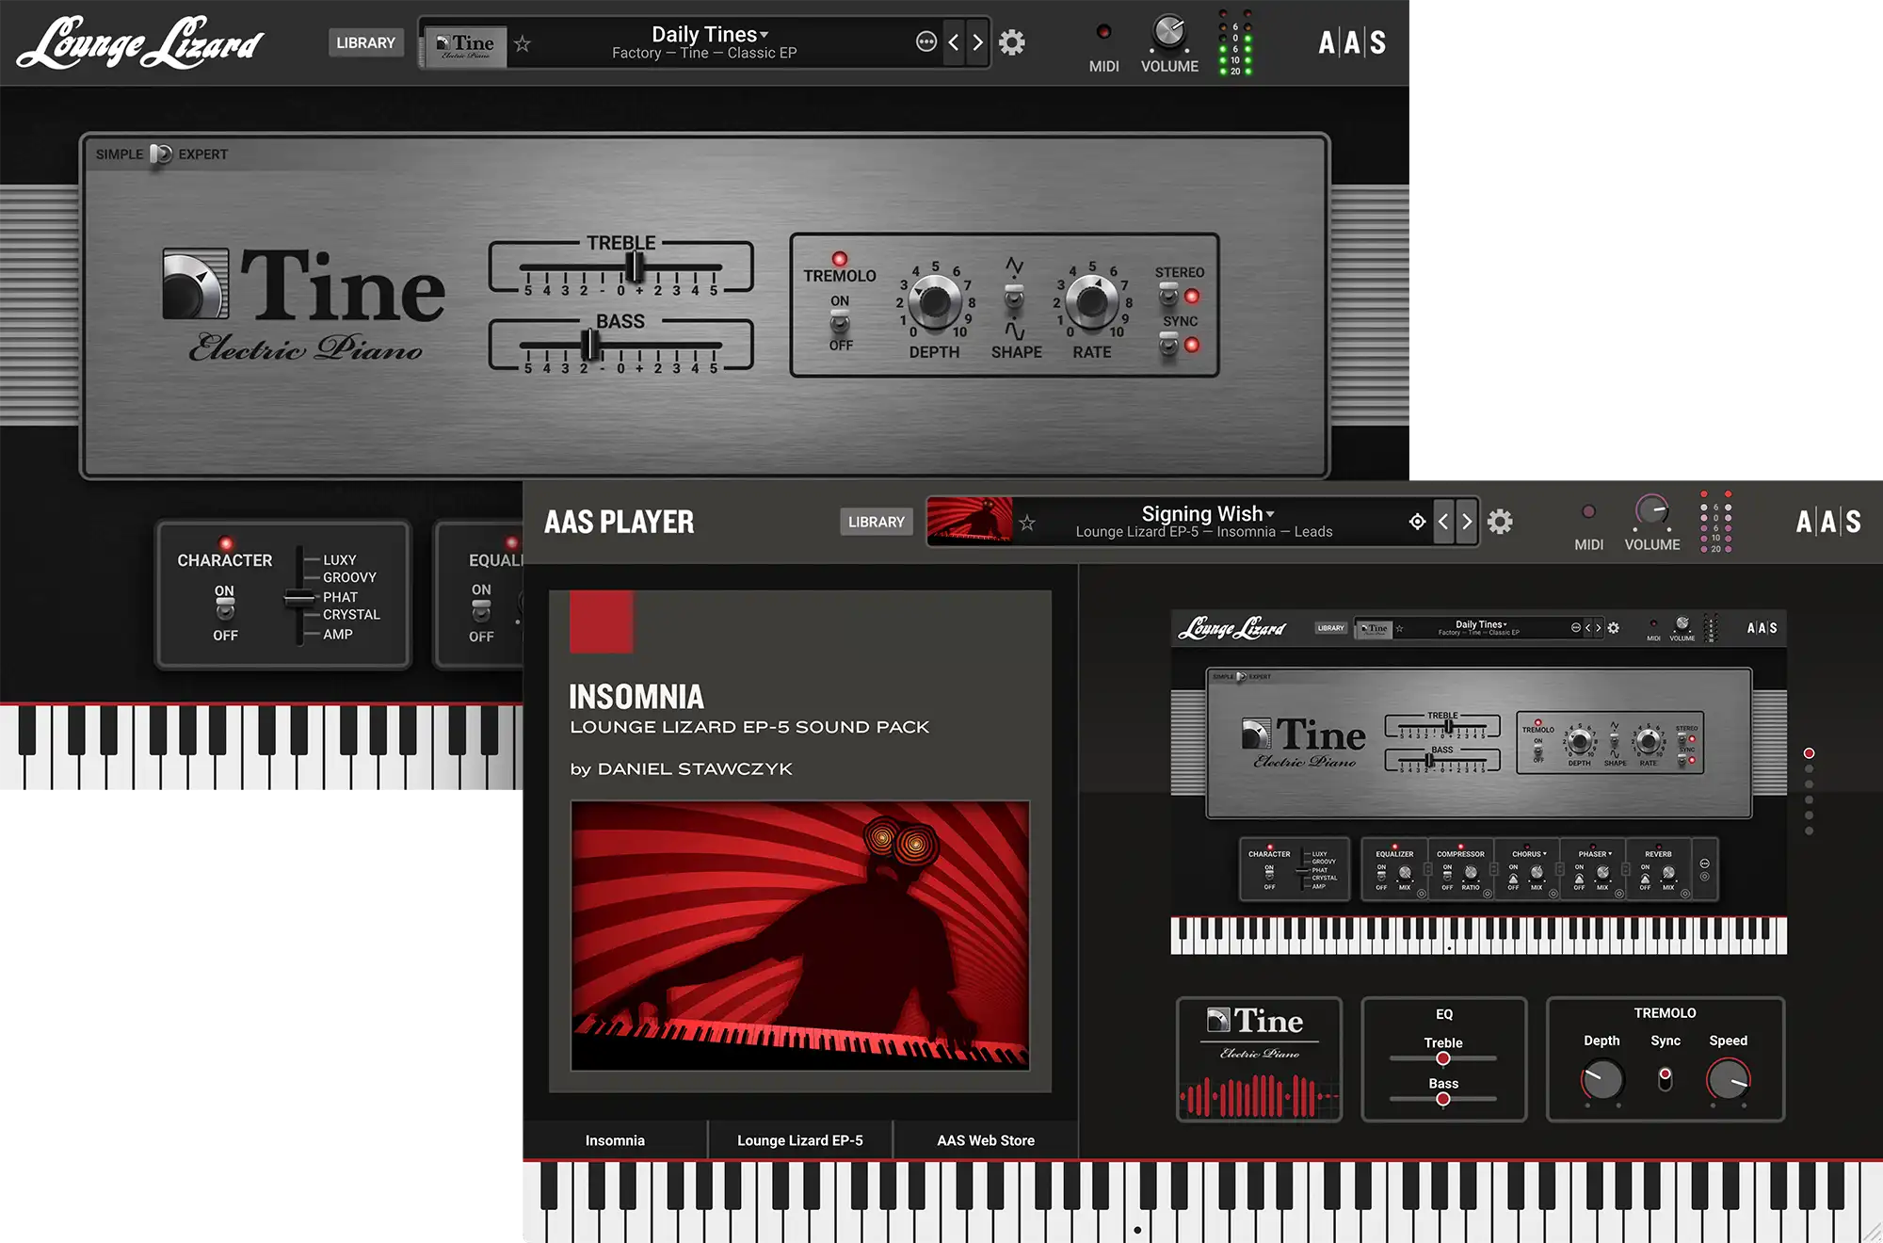Viewport: 1883px width, 1243px height.
Task: Switch the Tremolo On/Off toggle
Action: click(x=840, y=323)
